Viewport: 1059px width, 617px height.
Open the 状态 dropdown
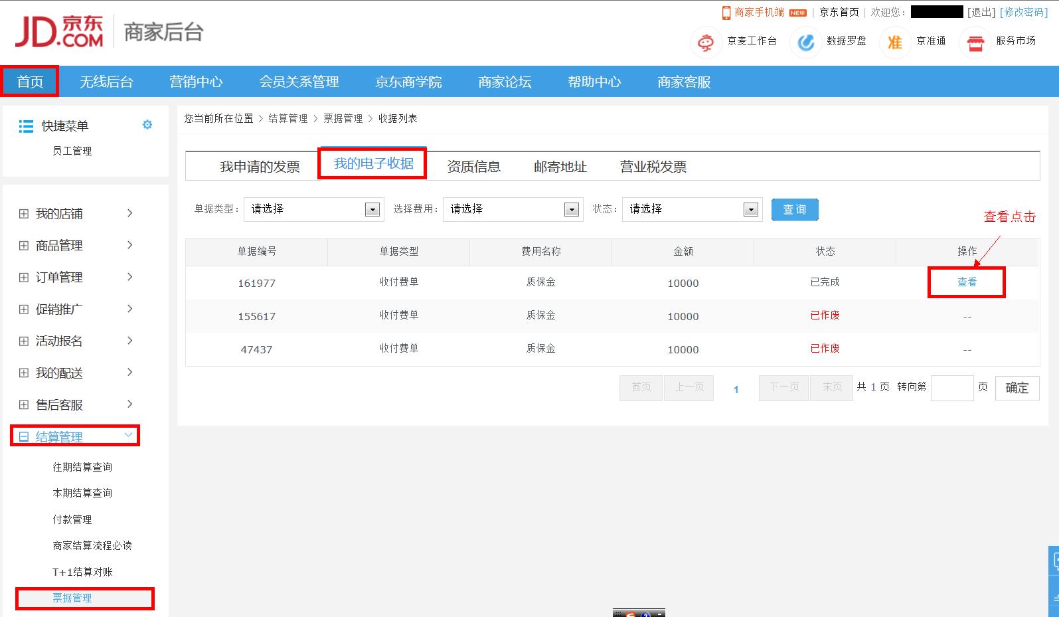pyautogui.click(x=692, y=209)
